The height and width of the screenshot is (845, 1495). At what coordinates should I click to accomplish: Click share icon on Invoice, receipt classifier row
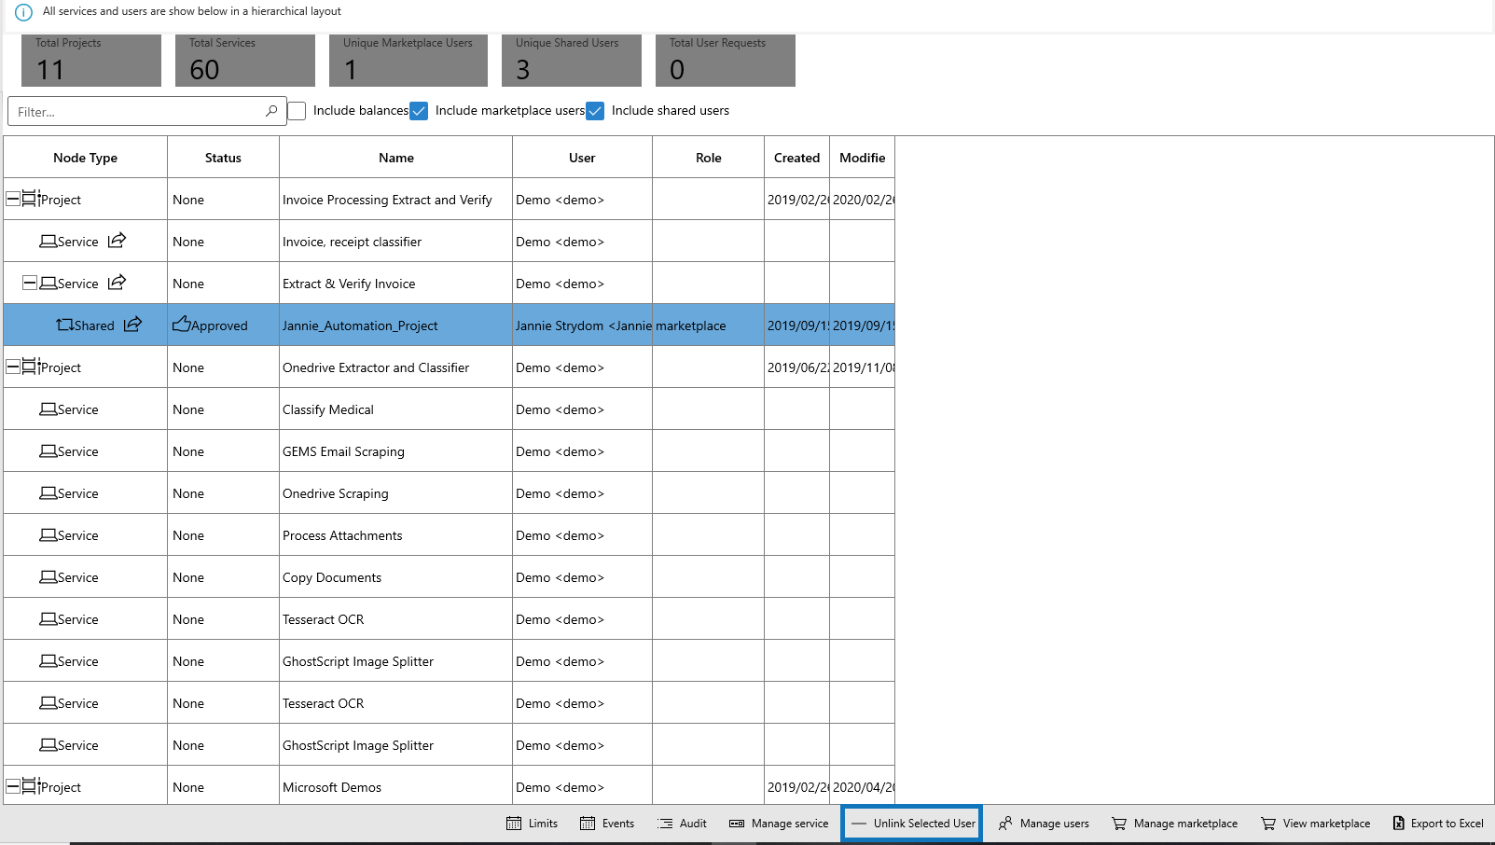(117, 241)
